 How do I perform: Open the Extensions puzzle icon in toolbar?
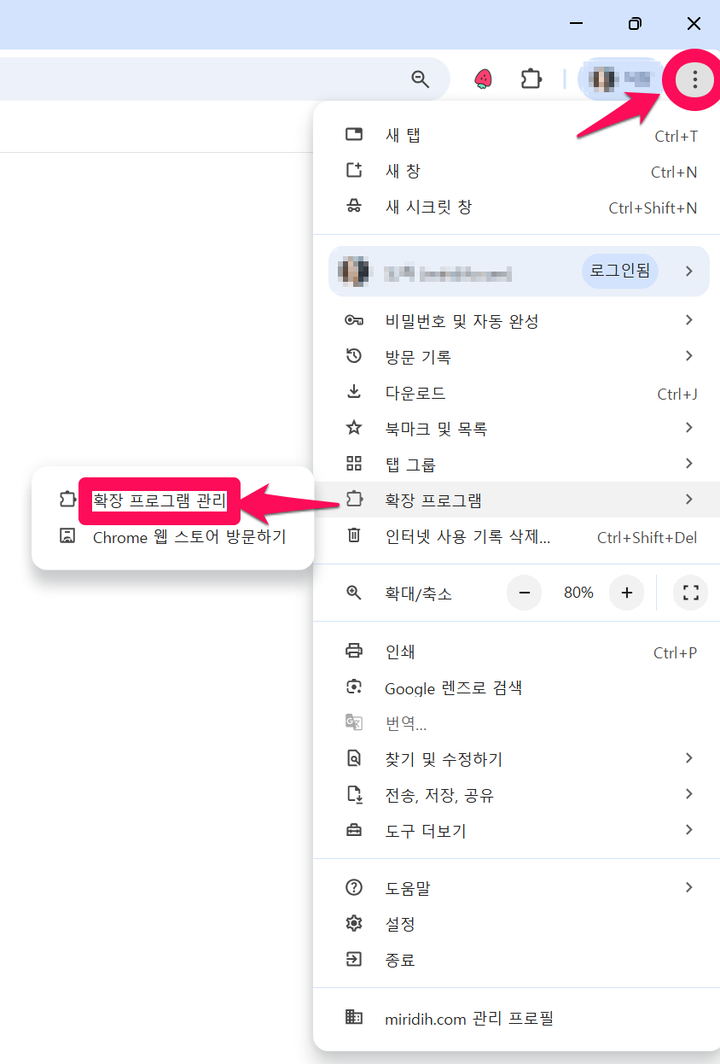point(531,79)
